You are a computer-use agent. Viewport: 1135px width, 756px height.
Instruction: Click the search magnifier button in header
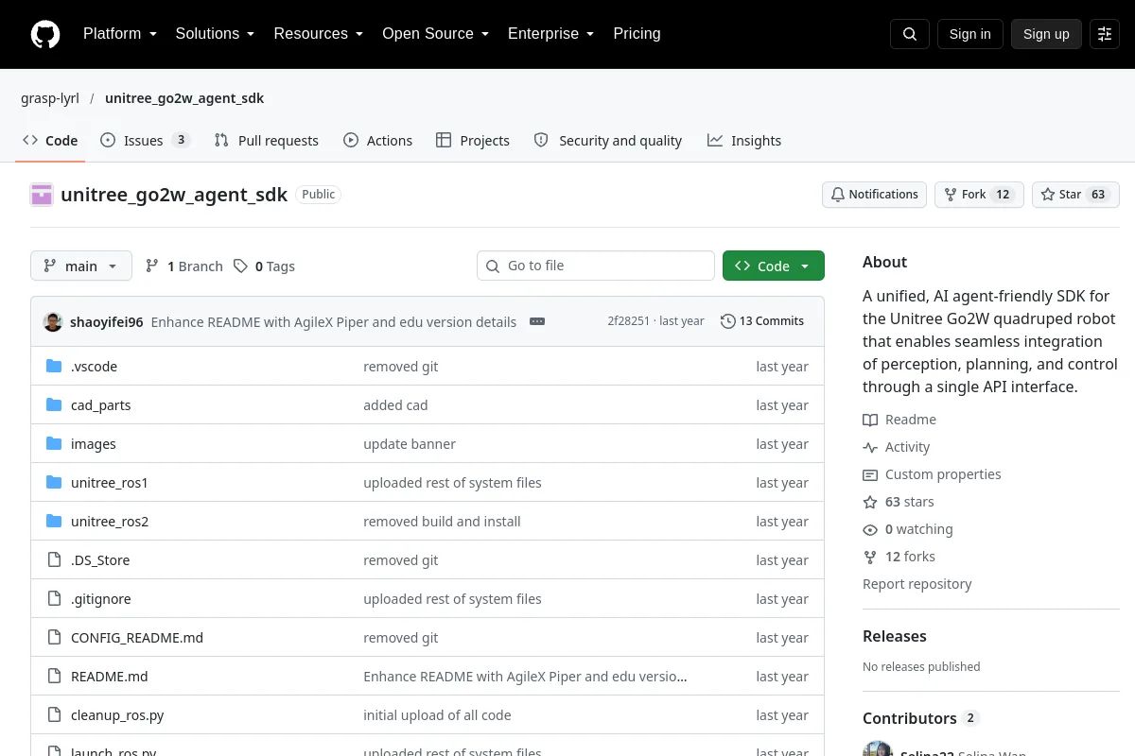[x=909, y=34]
